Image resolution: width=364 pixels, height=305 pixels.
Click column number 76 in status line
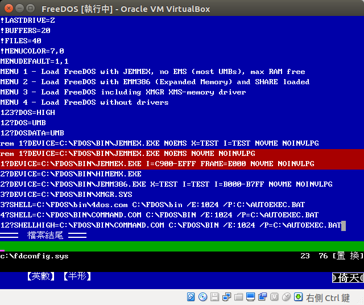323,255
